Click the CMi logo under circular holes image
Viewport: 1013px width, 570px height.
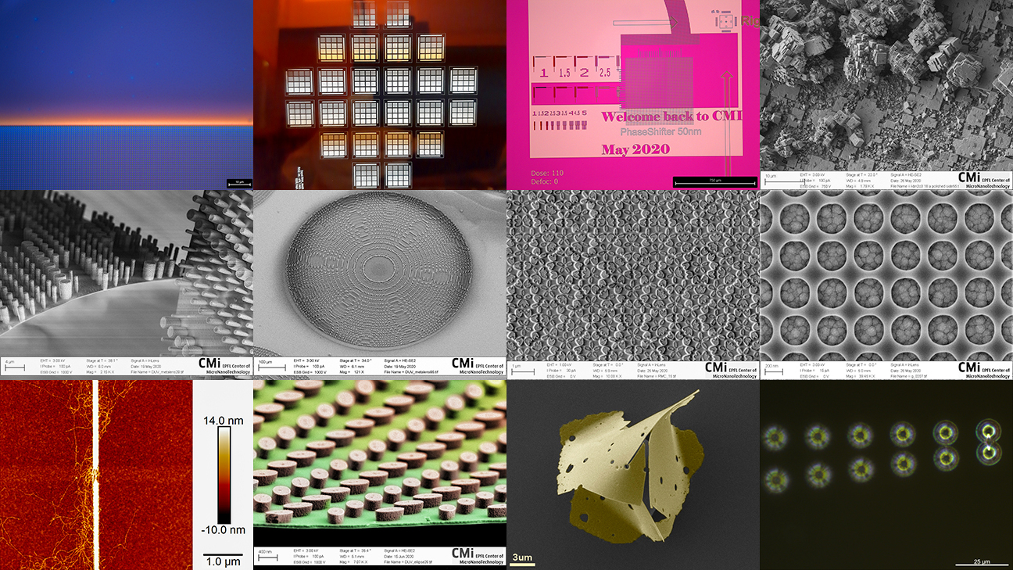(968, 367)
